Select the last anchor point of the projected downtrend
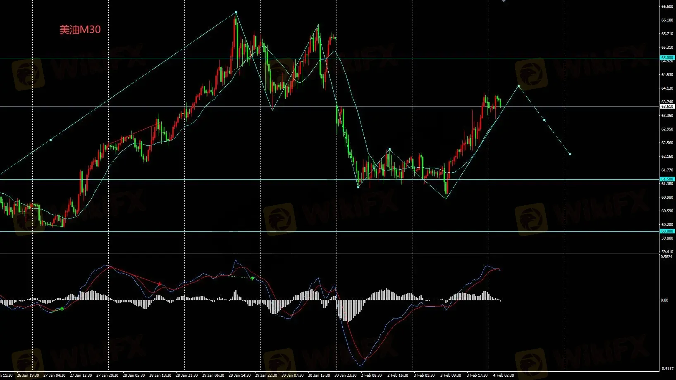 pyautogui.click(x=570, y=154)
